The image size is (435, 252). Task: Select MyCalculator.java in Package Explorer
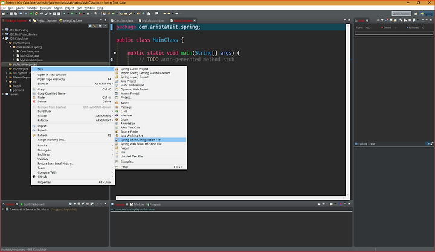30,60
